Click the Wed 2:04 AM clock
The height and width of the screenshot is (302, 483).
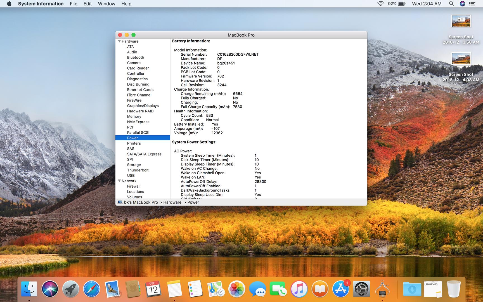[x=427, y=4]
